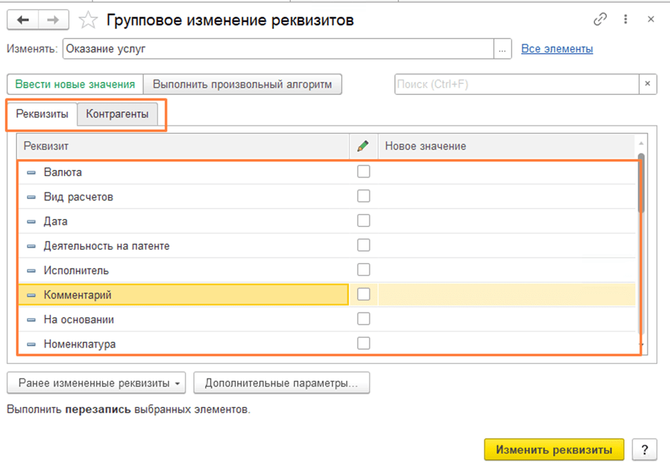This screenshot has height=468, width=670.
Task: Select the Реквизиты tab
Action: point(42,114)
